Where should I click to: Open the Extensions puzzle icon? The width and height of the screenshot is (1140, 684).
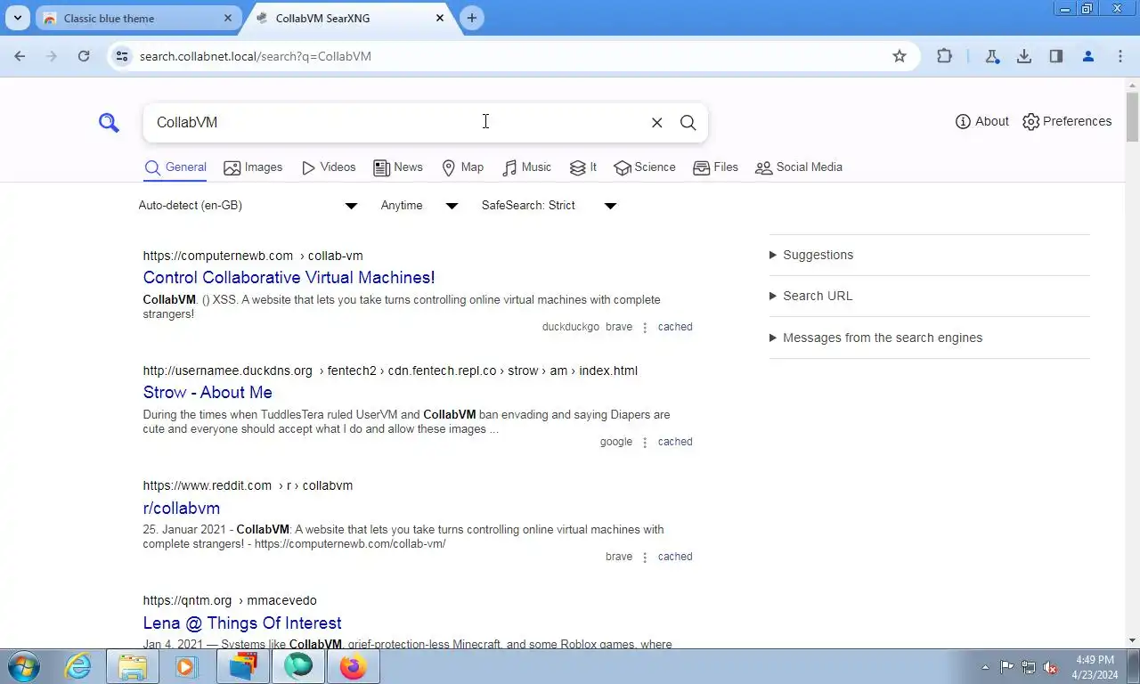[945, 56]
